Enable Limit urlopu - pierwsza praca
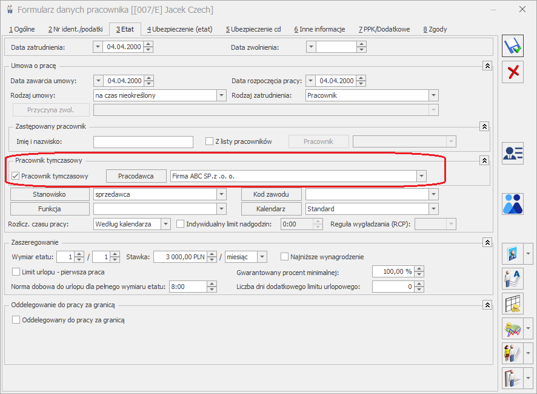 16,271
